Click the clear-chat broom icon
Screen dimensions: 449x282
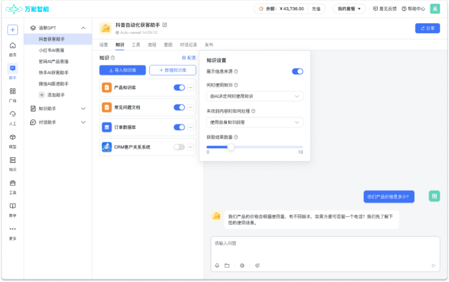[257, 266]
